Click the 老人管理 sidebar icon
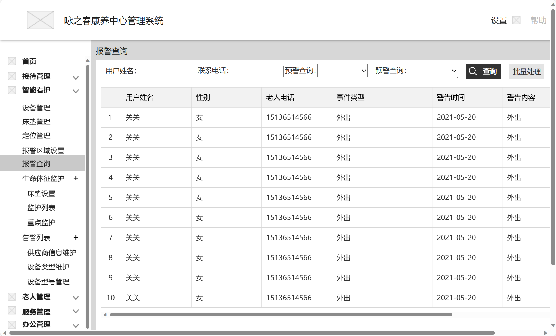Image resolution: width=556 pixels, height=336 pixels. (x=12, y=297)
